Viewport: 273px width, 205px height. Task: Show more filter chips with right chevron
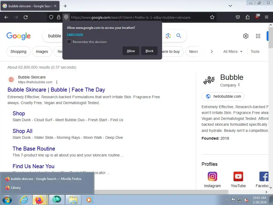pos(211,52)
